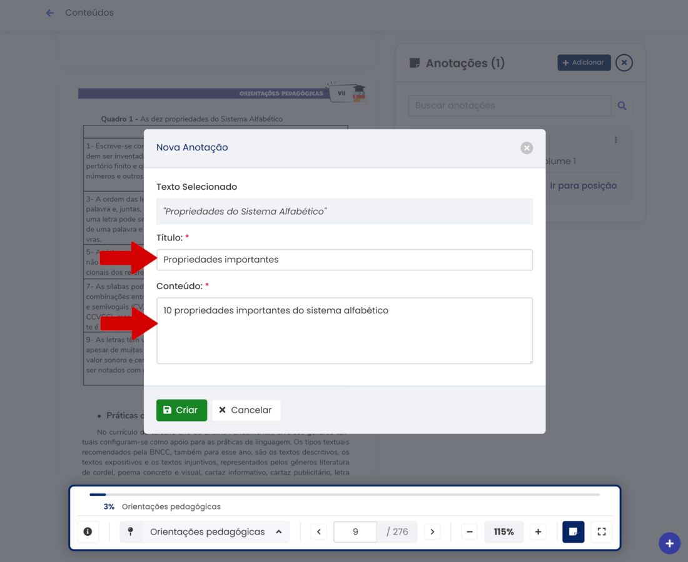
Task: Go to the next page arrow
Action: click(x=432, y=531)
